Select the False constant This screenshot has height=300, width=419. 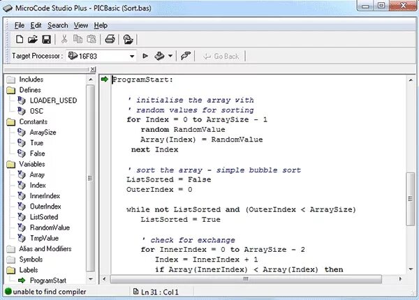(31, 153)
